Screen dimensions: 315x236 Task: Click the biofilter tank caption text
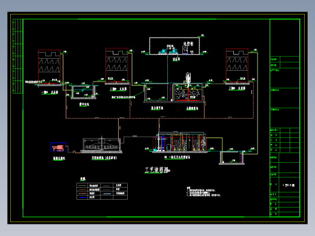(x=192, y=108)
